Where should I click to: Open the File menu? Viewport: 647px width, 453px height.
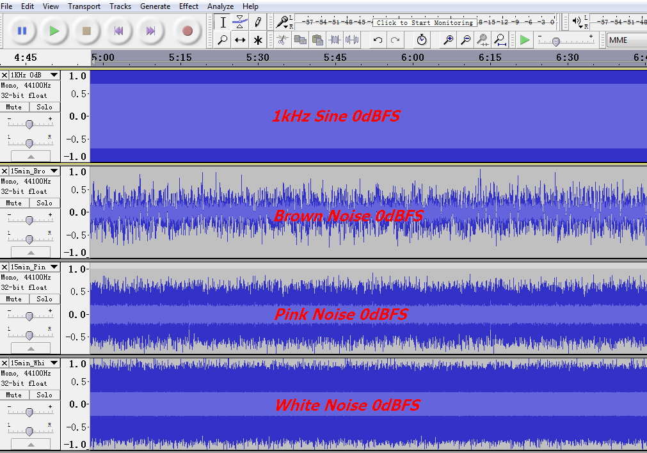6,6
